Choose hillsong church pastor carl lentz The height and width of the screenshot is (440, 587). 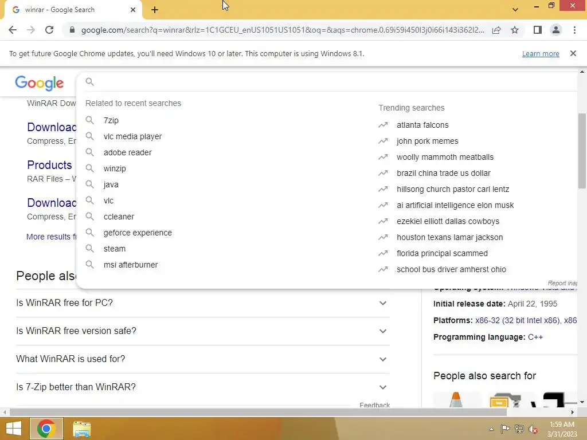click(x=453, y=189)
